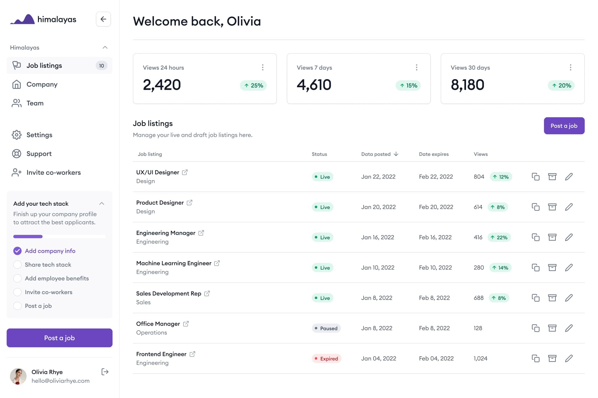Collapse sidebar with the back arrow button
598x398 pixels.
click(103, 19)
